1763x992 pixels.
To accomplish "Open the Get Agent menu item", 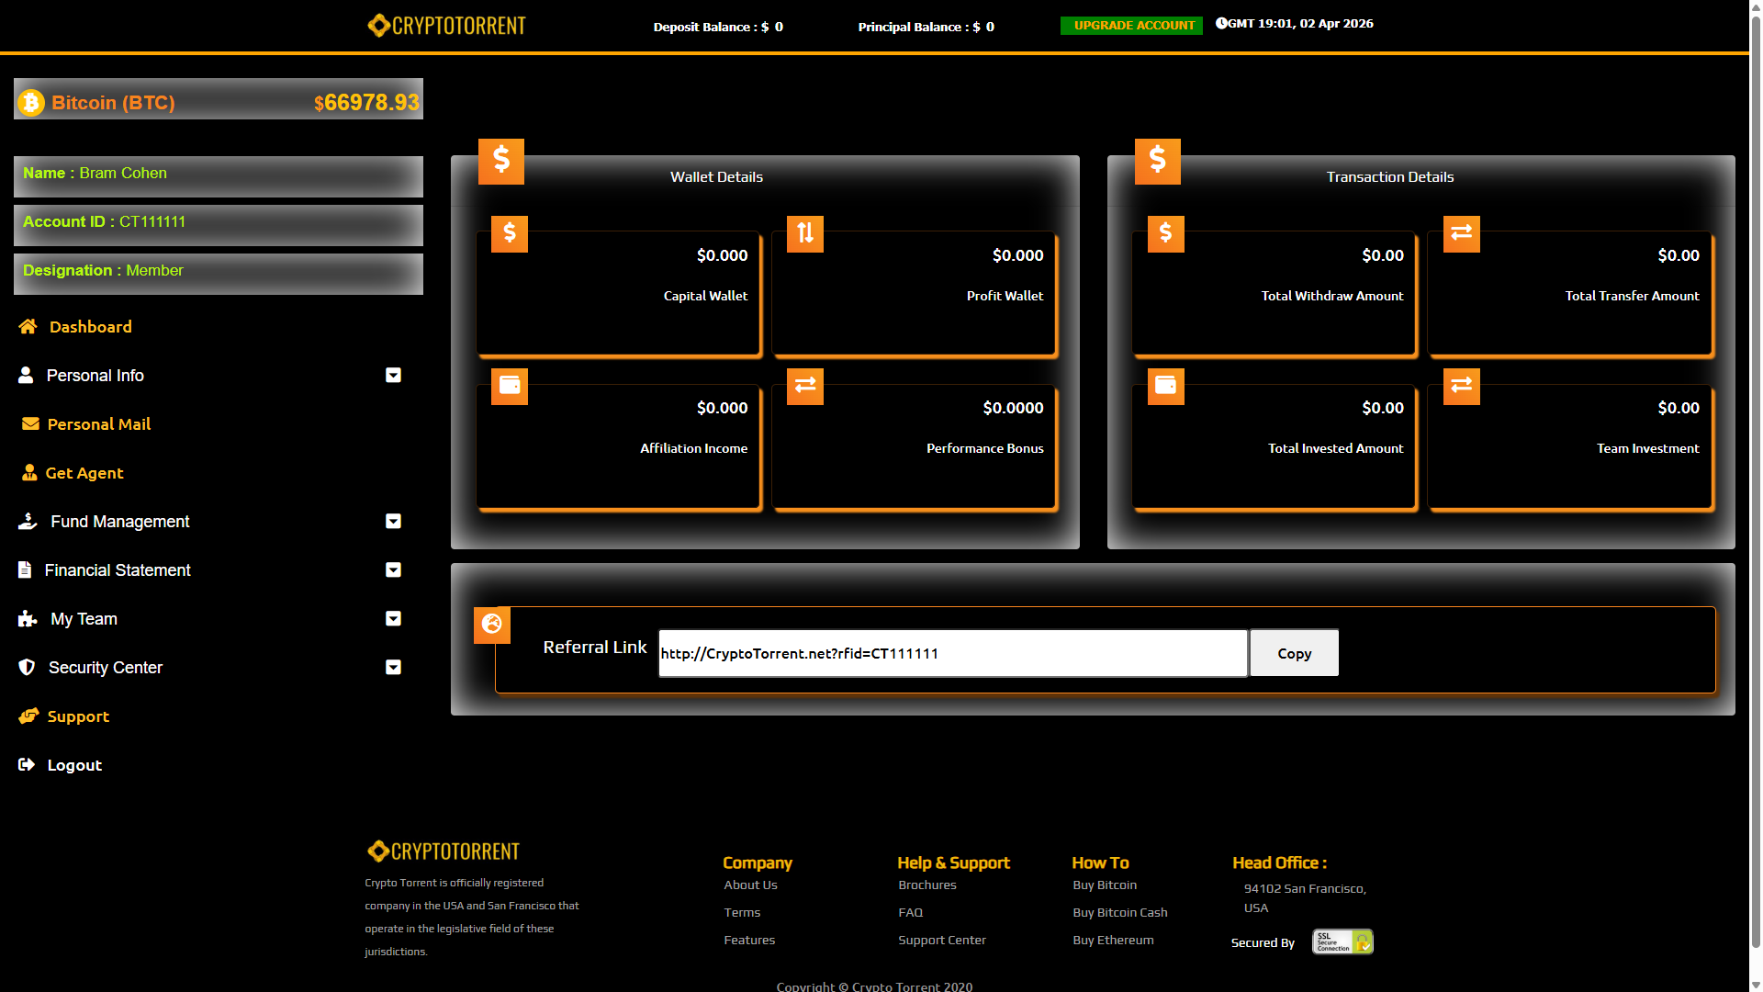I will click(x=84, y=473).
